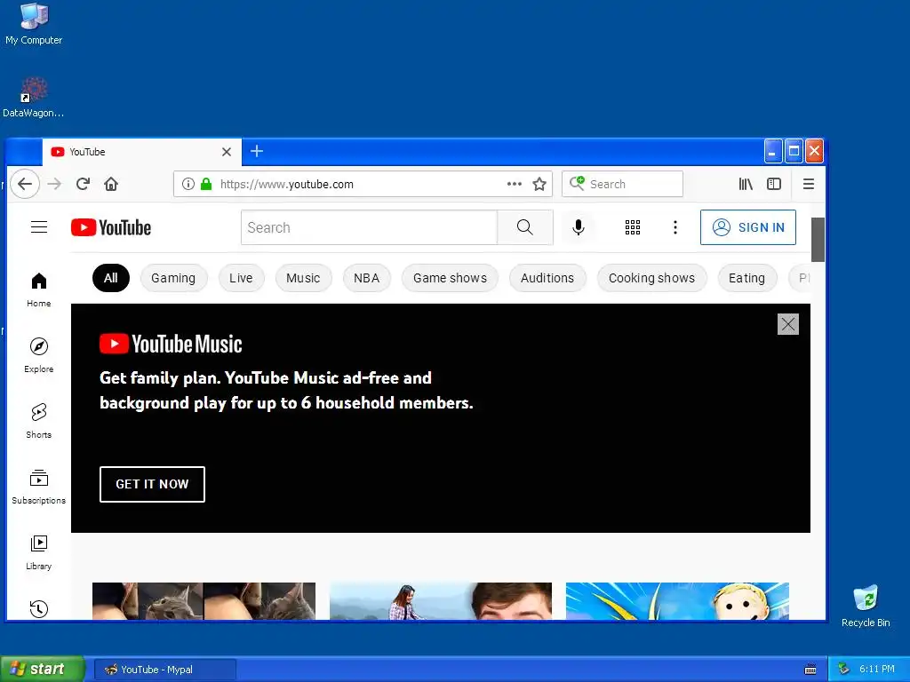The image size is (910, 682).
Task: Click the SIGN IN button
Action: [748, 227]
